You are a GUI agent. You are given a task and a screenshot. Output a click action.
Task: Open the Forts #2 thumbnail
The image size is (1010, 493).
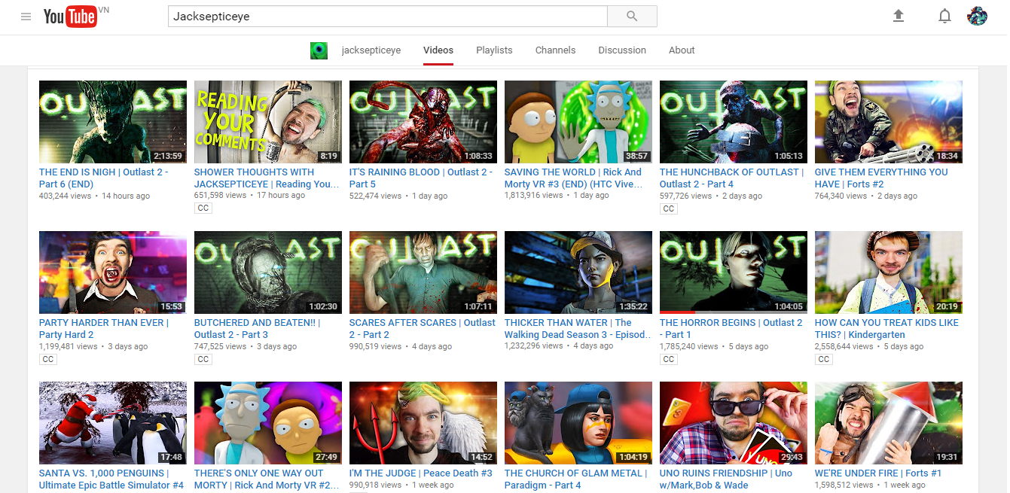[x=889, y=122]
